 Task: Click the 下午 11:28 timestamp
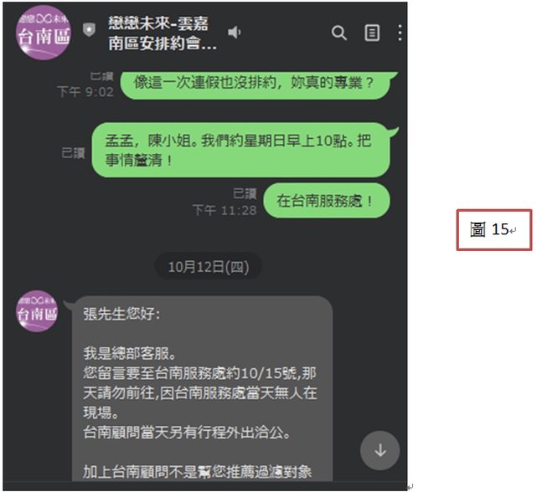[225, 210]
